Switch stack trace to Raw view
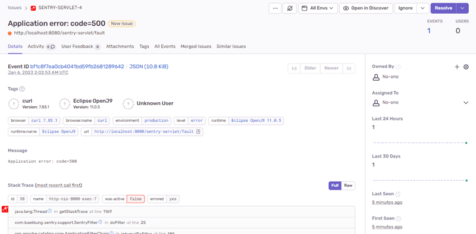 [348, 185]
